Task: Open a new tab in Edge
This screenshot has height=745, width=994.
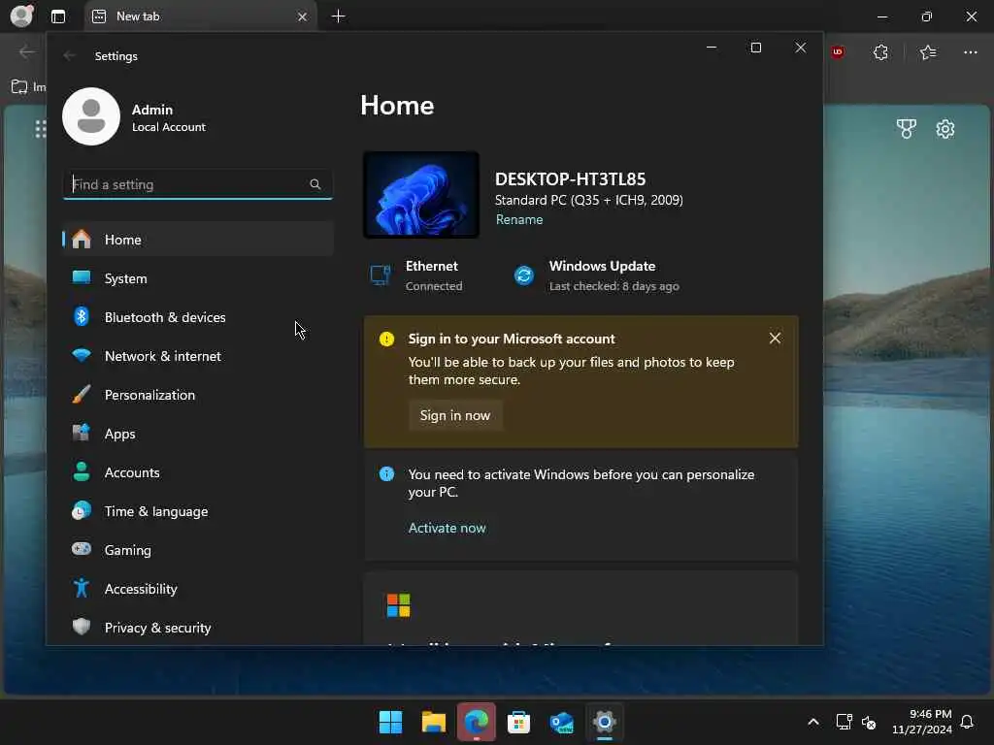Action: point(339,16)
